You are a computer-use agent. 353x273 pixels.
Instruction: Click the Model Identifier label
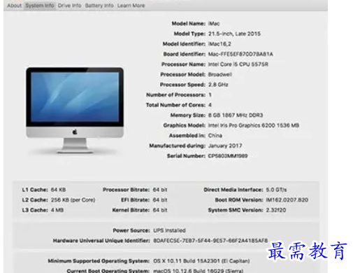coord(184,44)
